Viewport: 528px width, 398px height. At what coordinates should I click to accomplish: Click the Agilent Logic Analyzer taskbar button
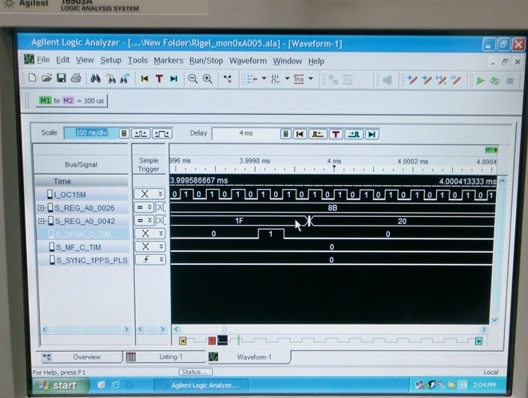click(x=201, y=385)
